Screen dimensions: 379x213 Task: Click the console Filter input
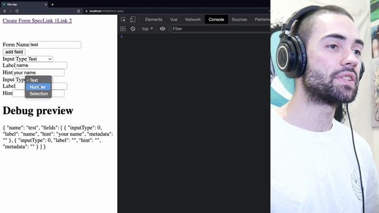click(x=221, y=29)
